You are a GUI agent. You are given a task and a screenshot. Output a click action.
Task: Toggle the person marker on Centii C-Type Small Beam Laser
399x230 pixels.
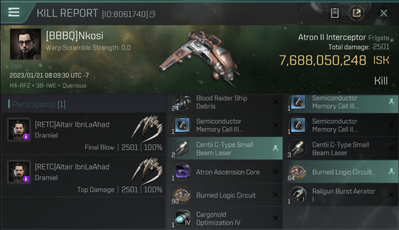[x=276, y=148]
